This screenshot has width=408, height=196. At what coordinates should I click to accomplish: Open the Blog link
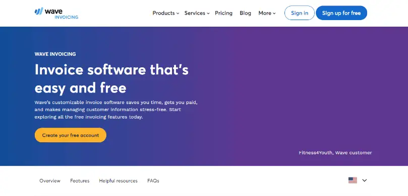pyautogui.click(x=246, y=13)
